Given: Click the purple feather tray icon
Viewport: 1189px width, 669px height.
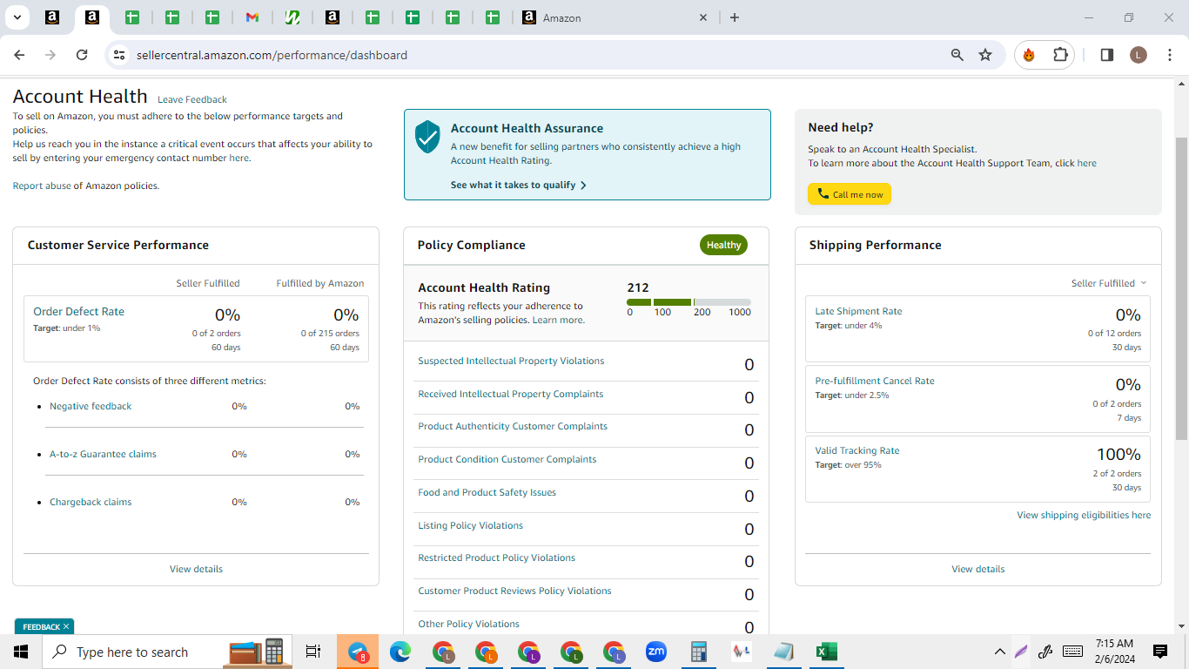Looking at the screenshot, I should coord(1021,652).
